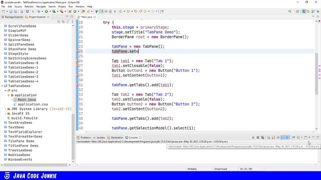Open the Window menu

tap(80, 6)
